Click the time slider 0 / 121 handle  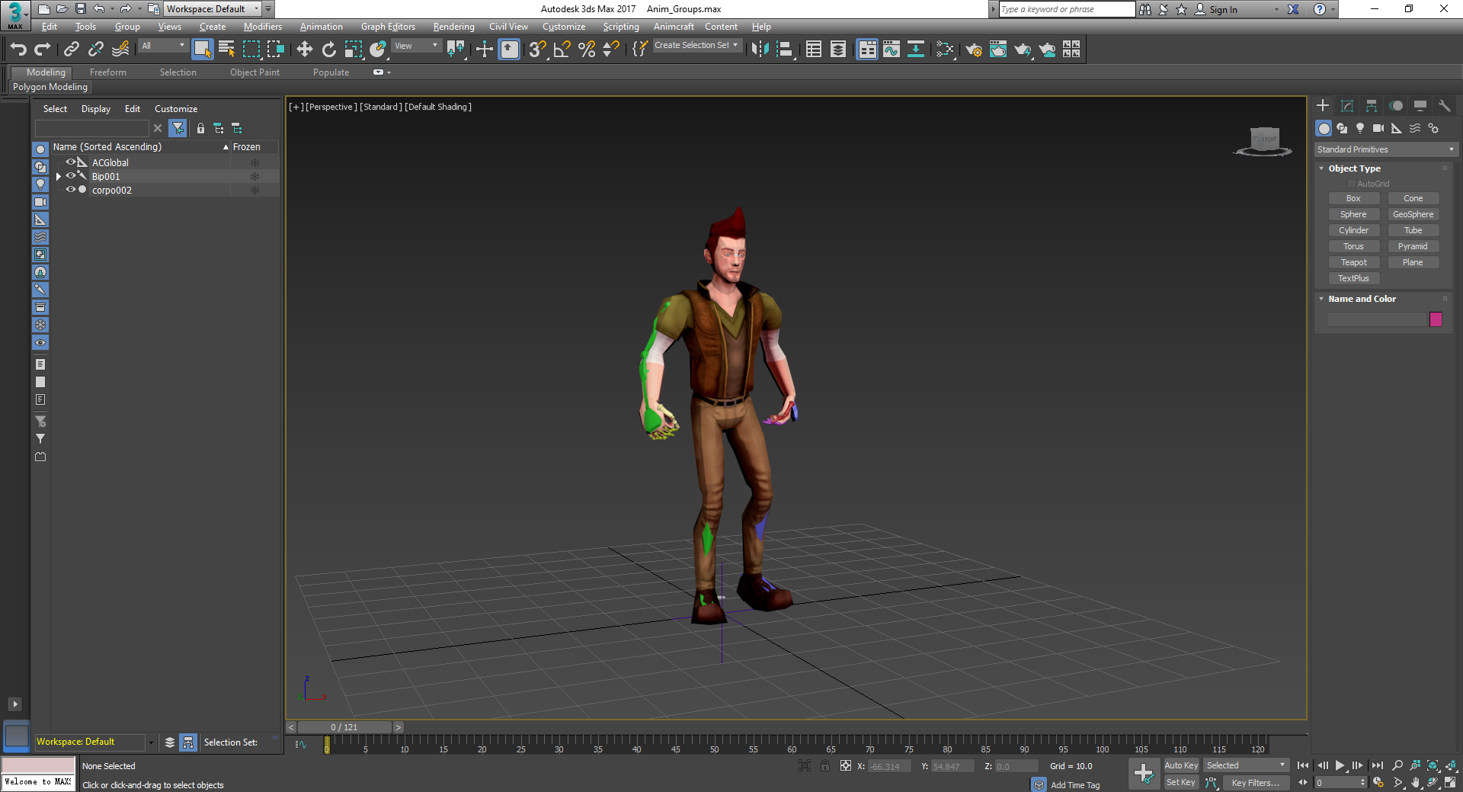pos(344,727)
